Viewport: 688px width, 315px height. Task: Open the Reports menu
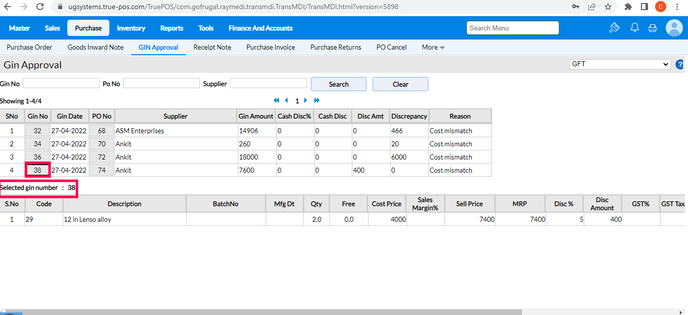pyautogui.click(x=172, y=28)
